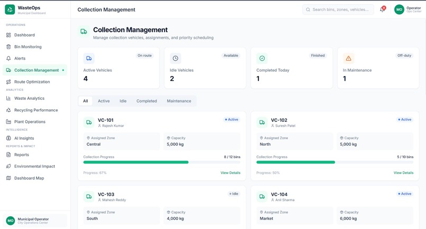The width and height of the screenshot is (426, 229).
Task: Click the Municipal Operator profile at sidebar bottom
Action: (x=35, y=221)
